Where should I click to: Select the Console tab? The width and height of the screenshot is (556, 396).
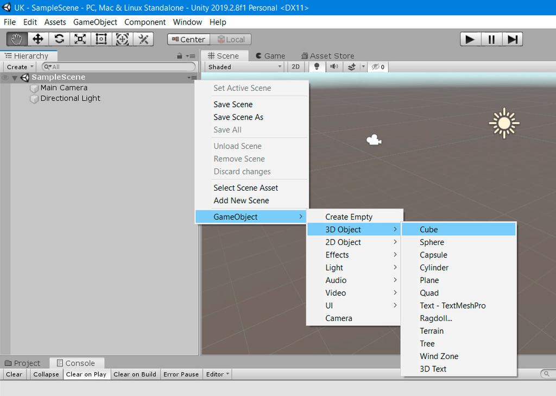(76, 363)
